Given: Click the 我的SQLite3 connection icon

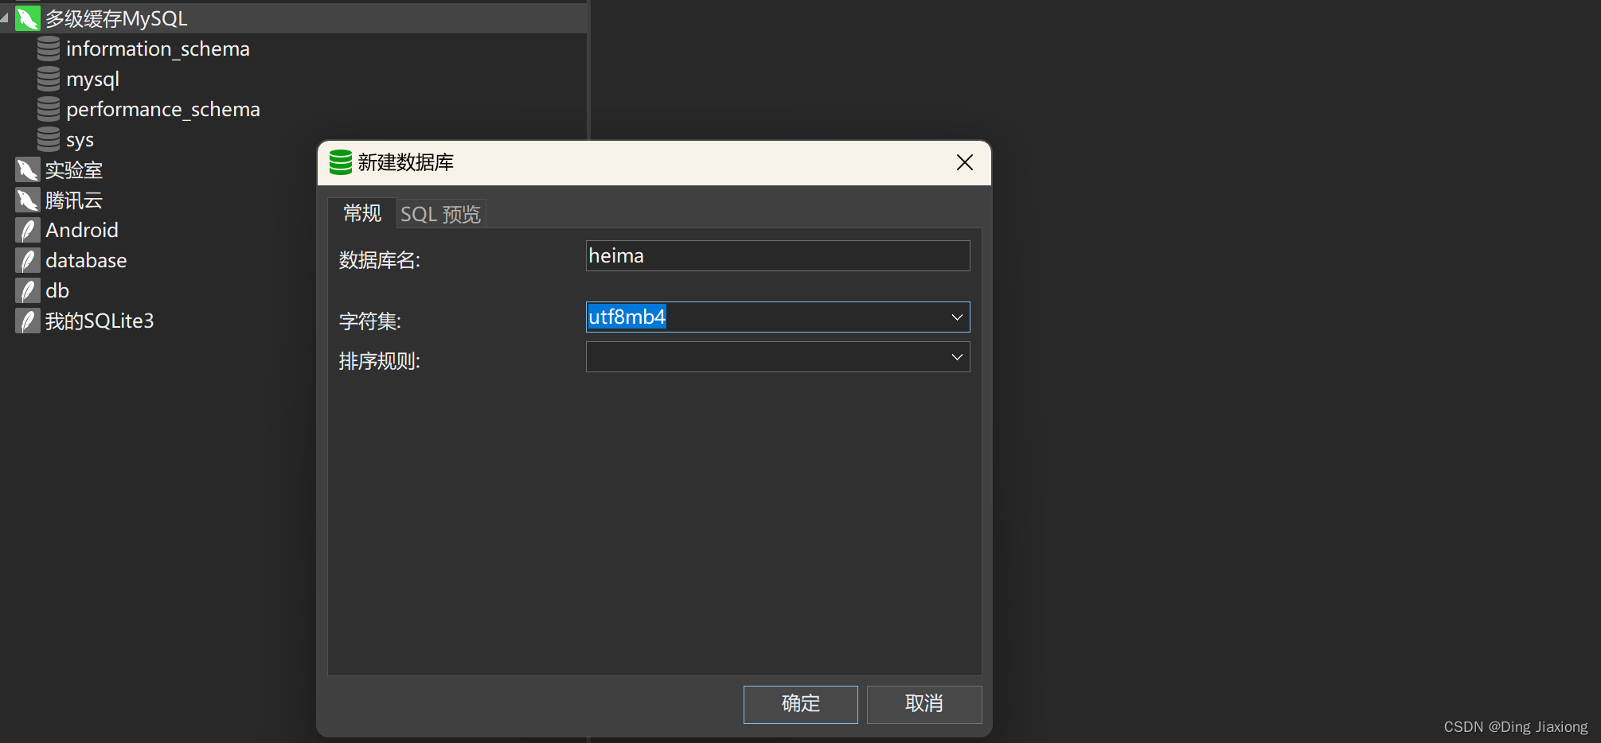Looking at the screenshot, I should pyautogui.click(x=28, y=321).
